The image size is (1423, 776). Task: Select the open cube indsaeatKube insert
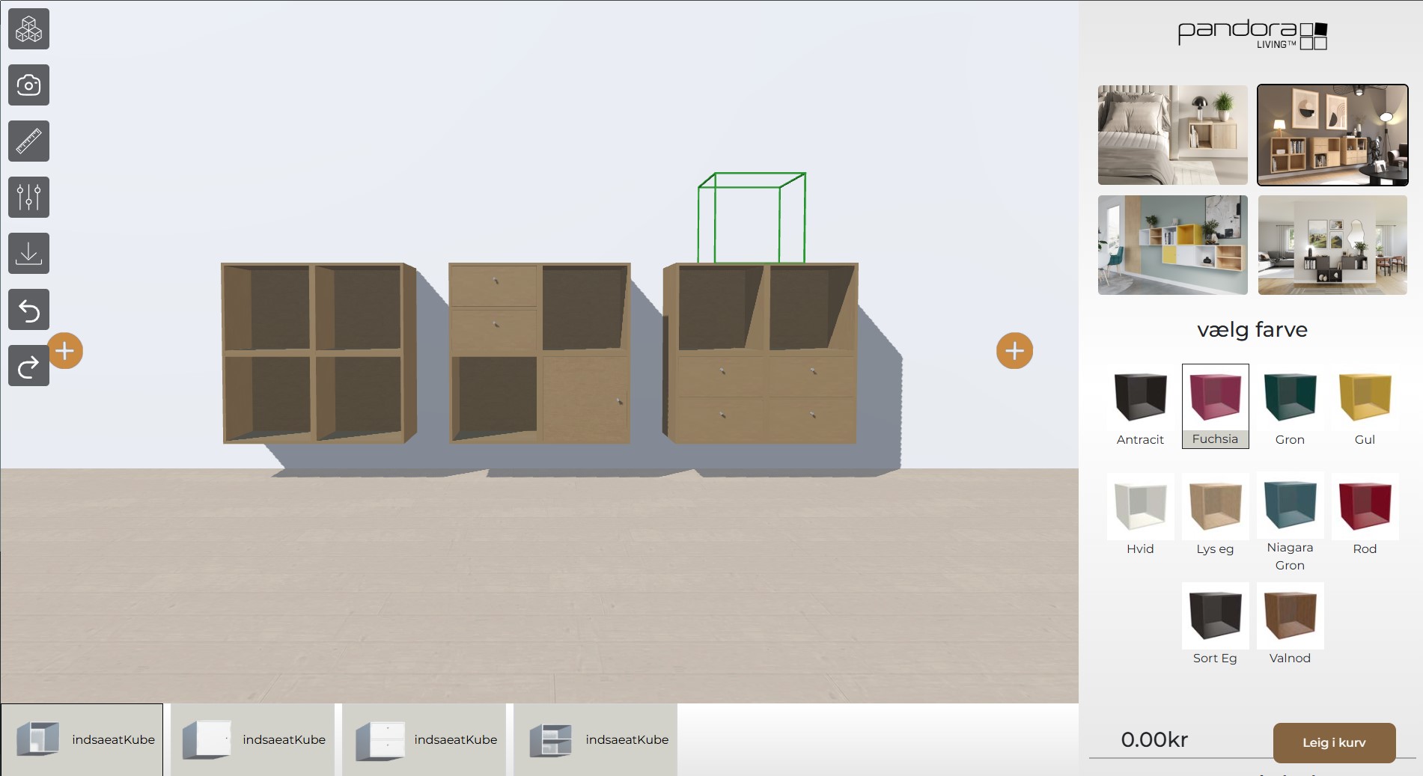pos(82,739)
